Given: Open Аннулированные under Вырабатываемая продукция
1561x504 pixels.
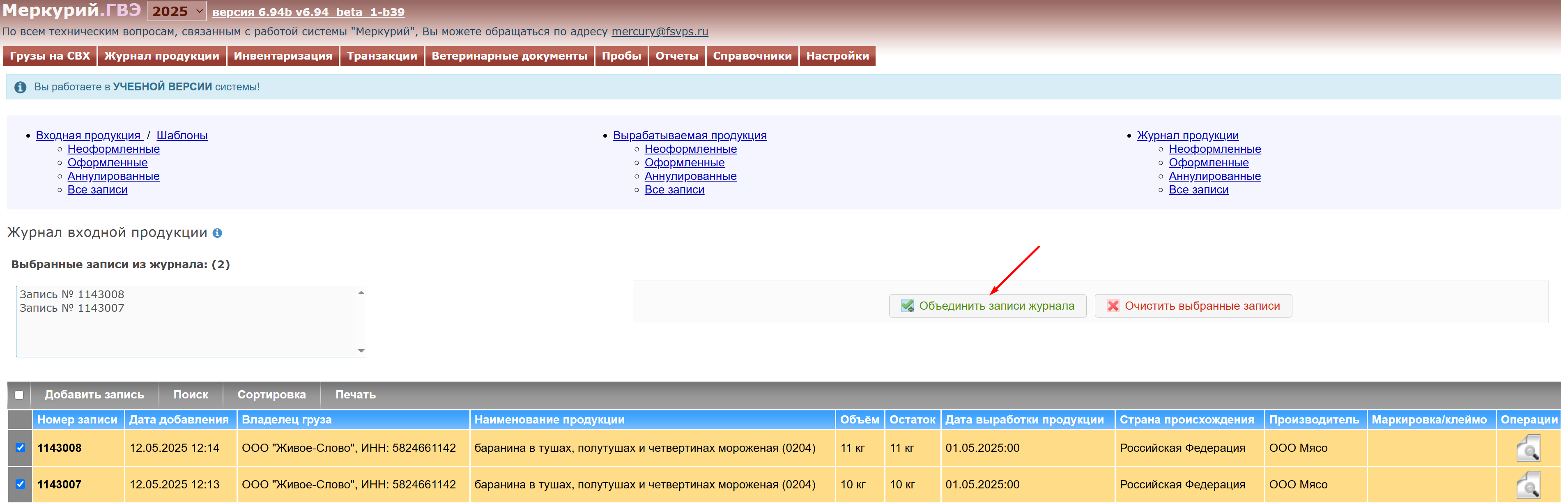Looking at the screenshot, I should (x=690, y=176).
